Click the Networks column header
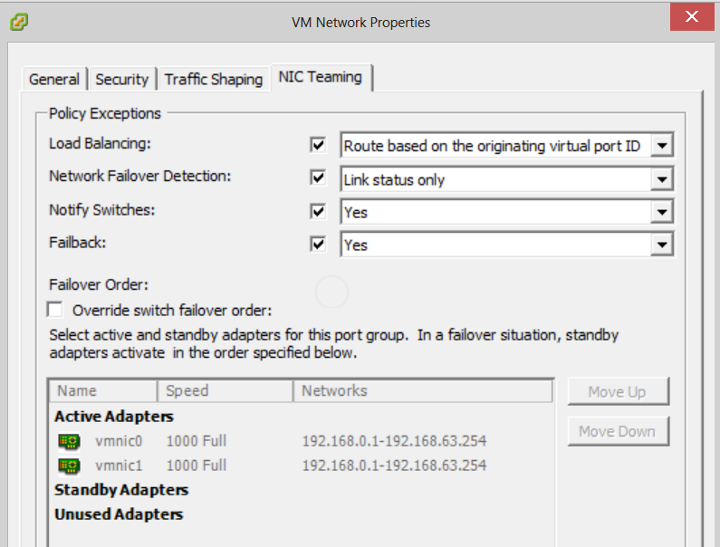This screenshot has height=547, width=720. pos(422,391)
